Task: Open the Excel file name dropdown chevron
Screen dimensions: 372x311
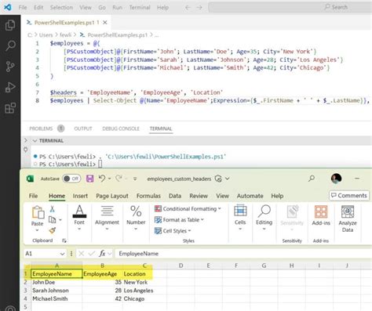Action: click(228, 179)
